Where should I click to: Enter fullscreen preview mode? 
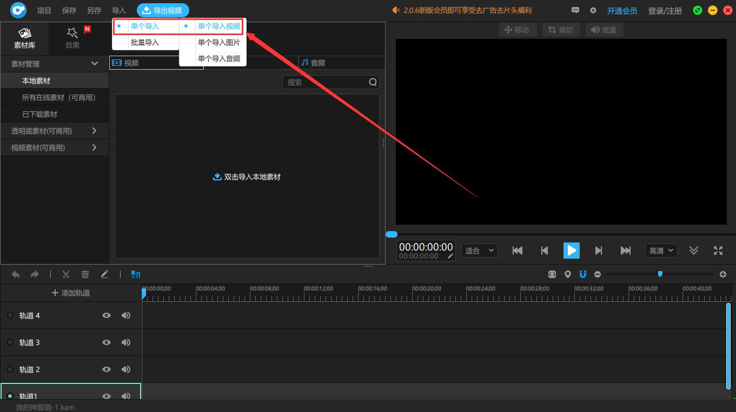(x=718, y=251)
